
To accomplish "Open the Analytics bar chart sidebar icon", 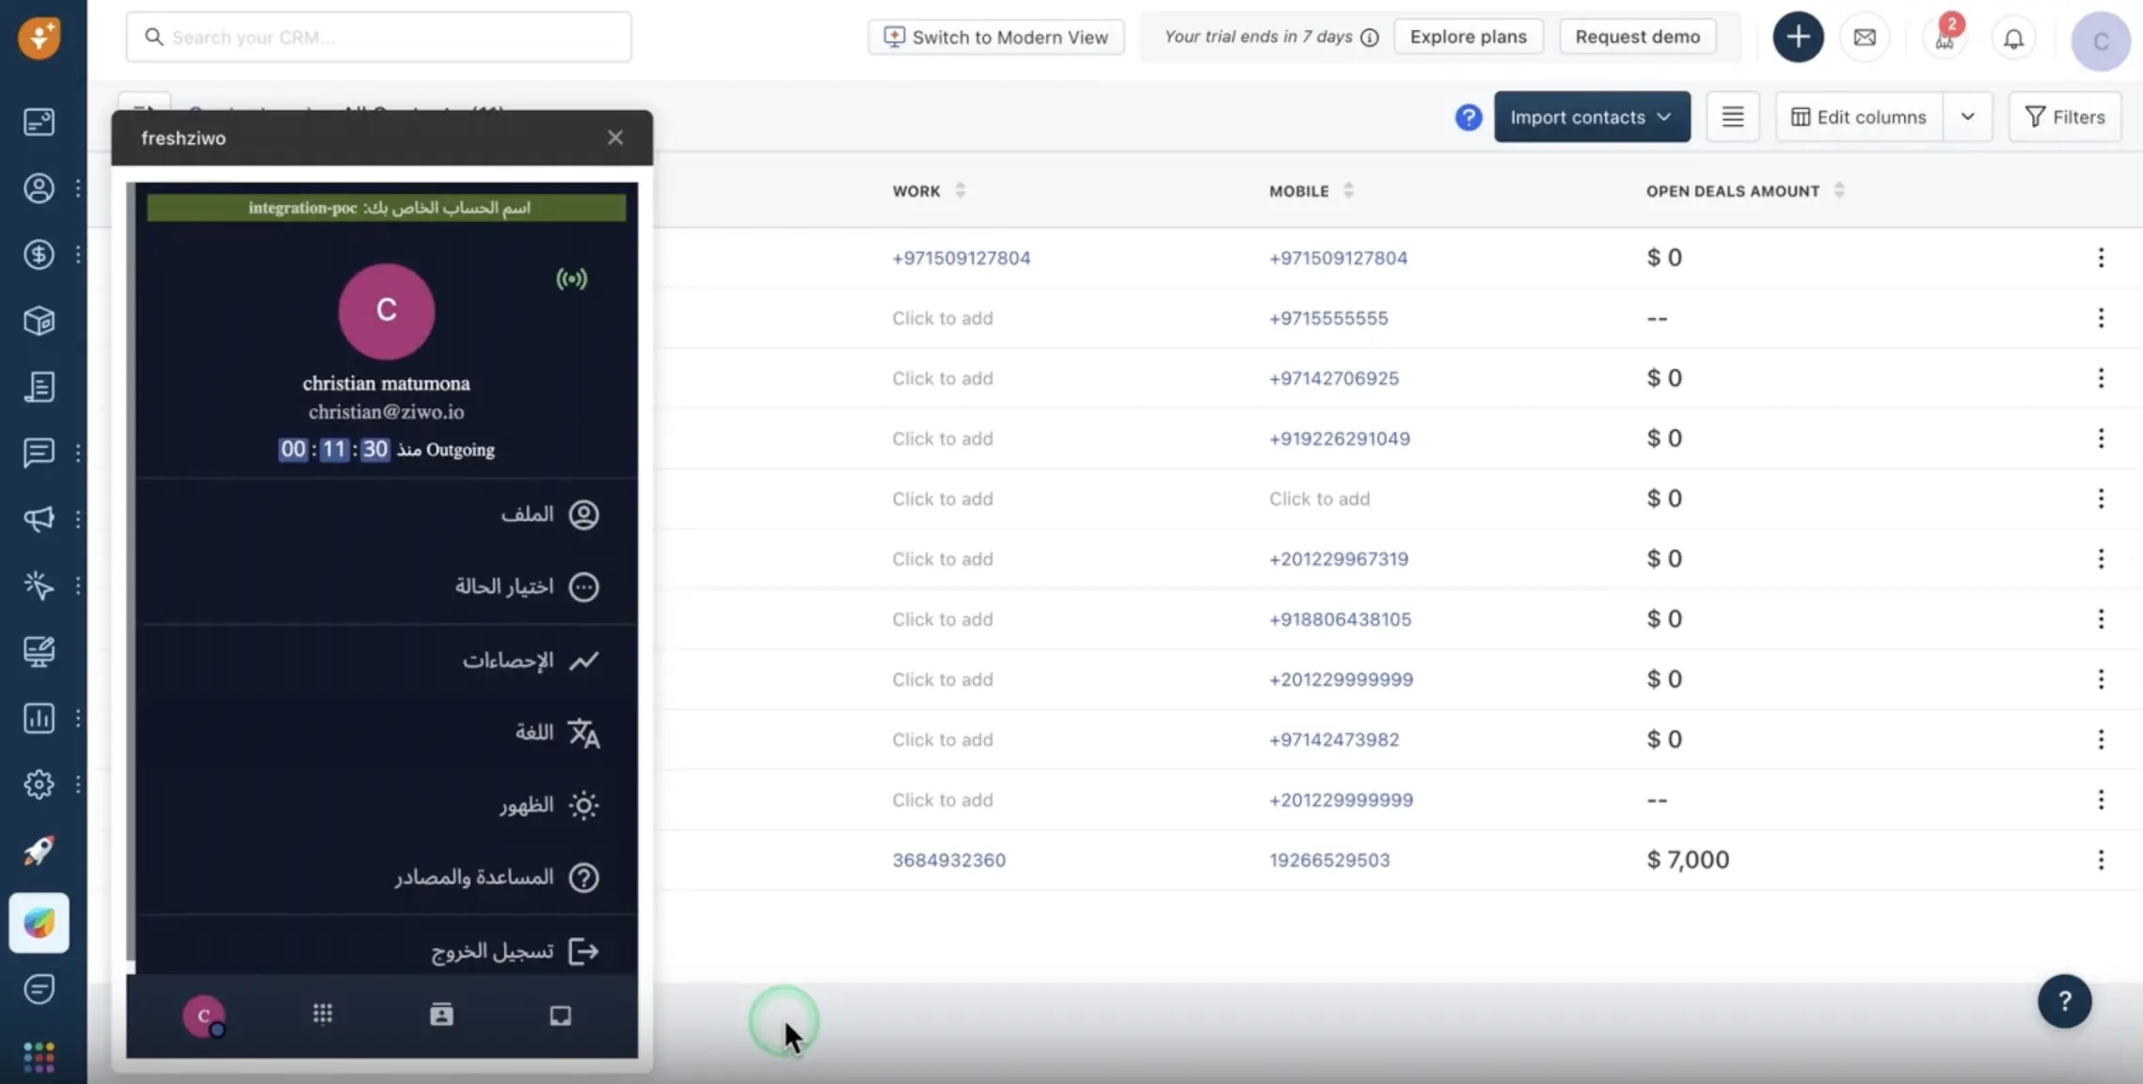I will click(39, 718).
